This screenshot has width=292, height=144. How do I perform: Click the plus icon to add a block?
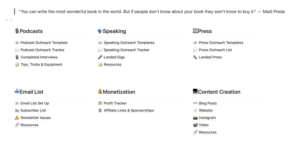point(6,20)
